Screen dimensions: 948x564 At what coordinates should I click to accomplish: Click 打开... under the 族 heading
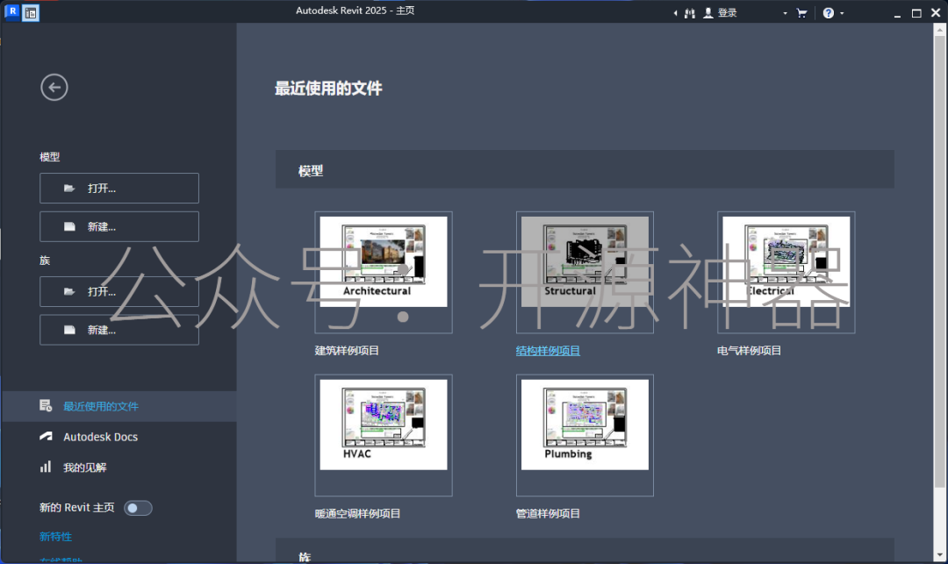[x=119, y=292]
